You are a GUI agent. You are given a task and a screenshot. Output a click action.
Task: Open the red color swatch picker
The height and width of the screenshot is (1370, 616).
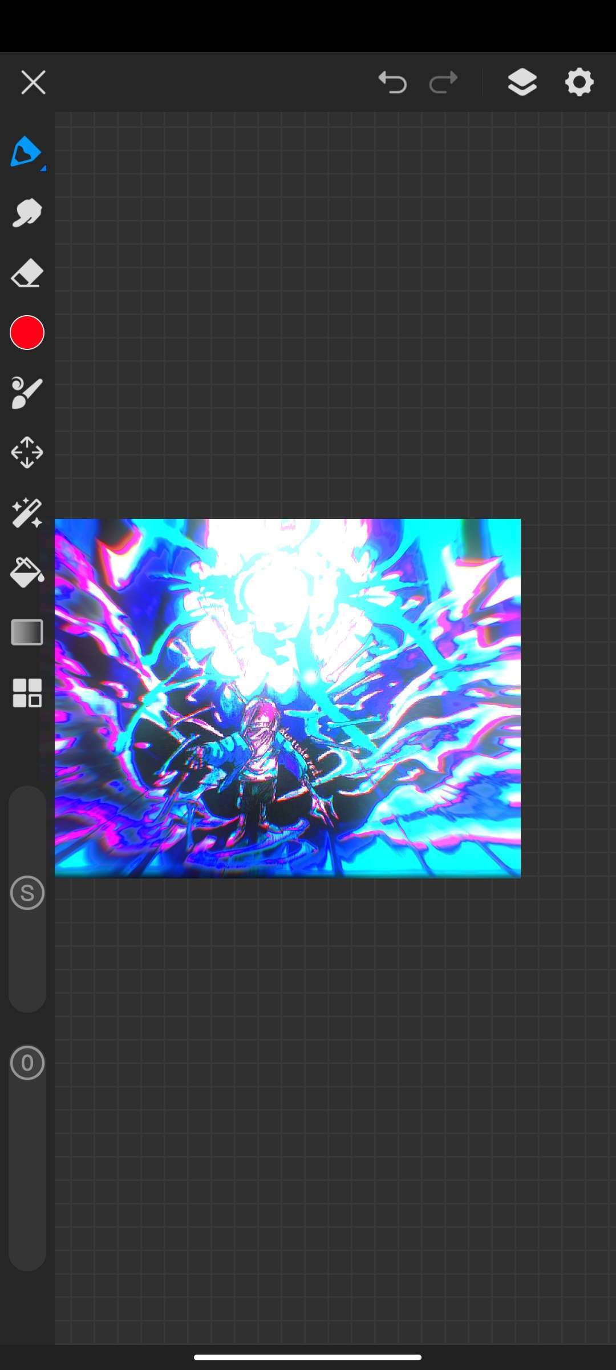pos(27,333)
